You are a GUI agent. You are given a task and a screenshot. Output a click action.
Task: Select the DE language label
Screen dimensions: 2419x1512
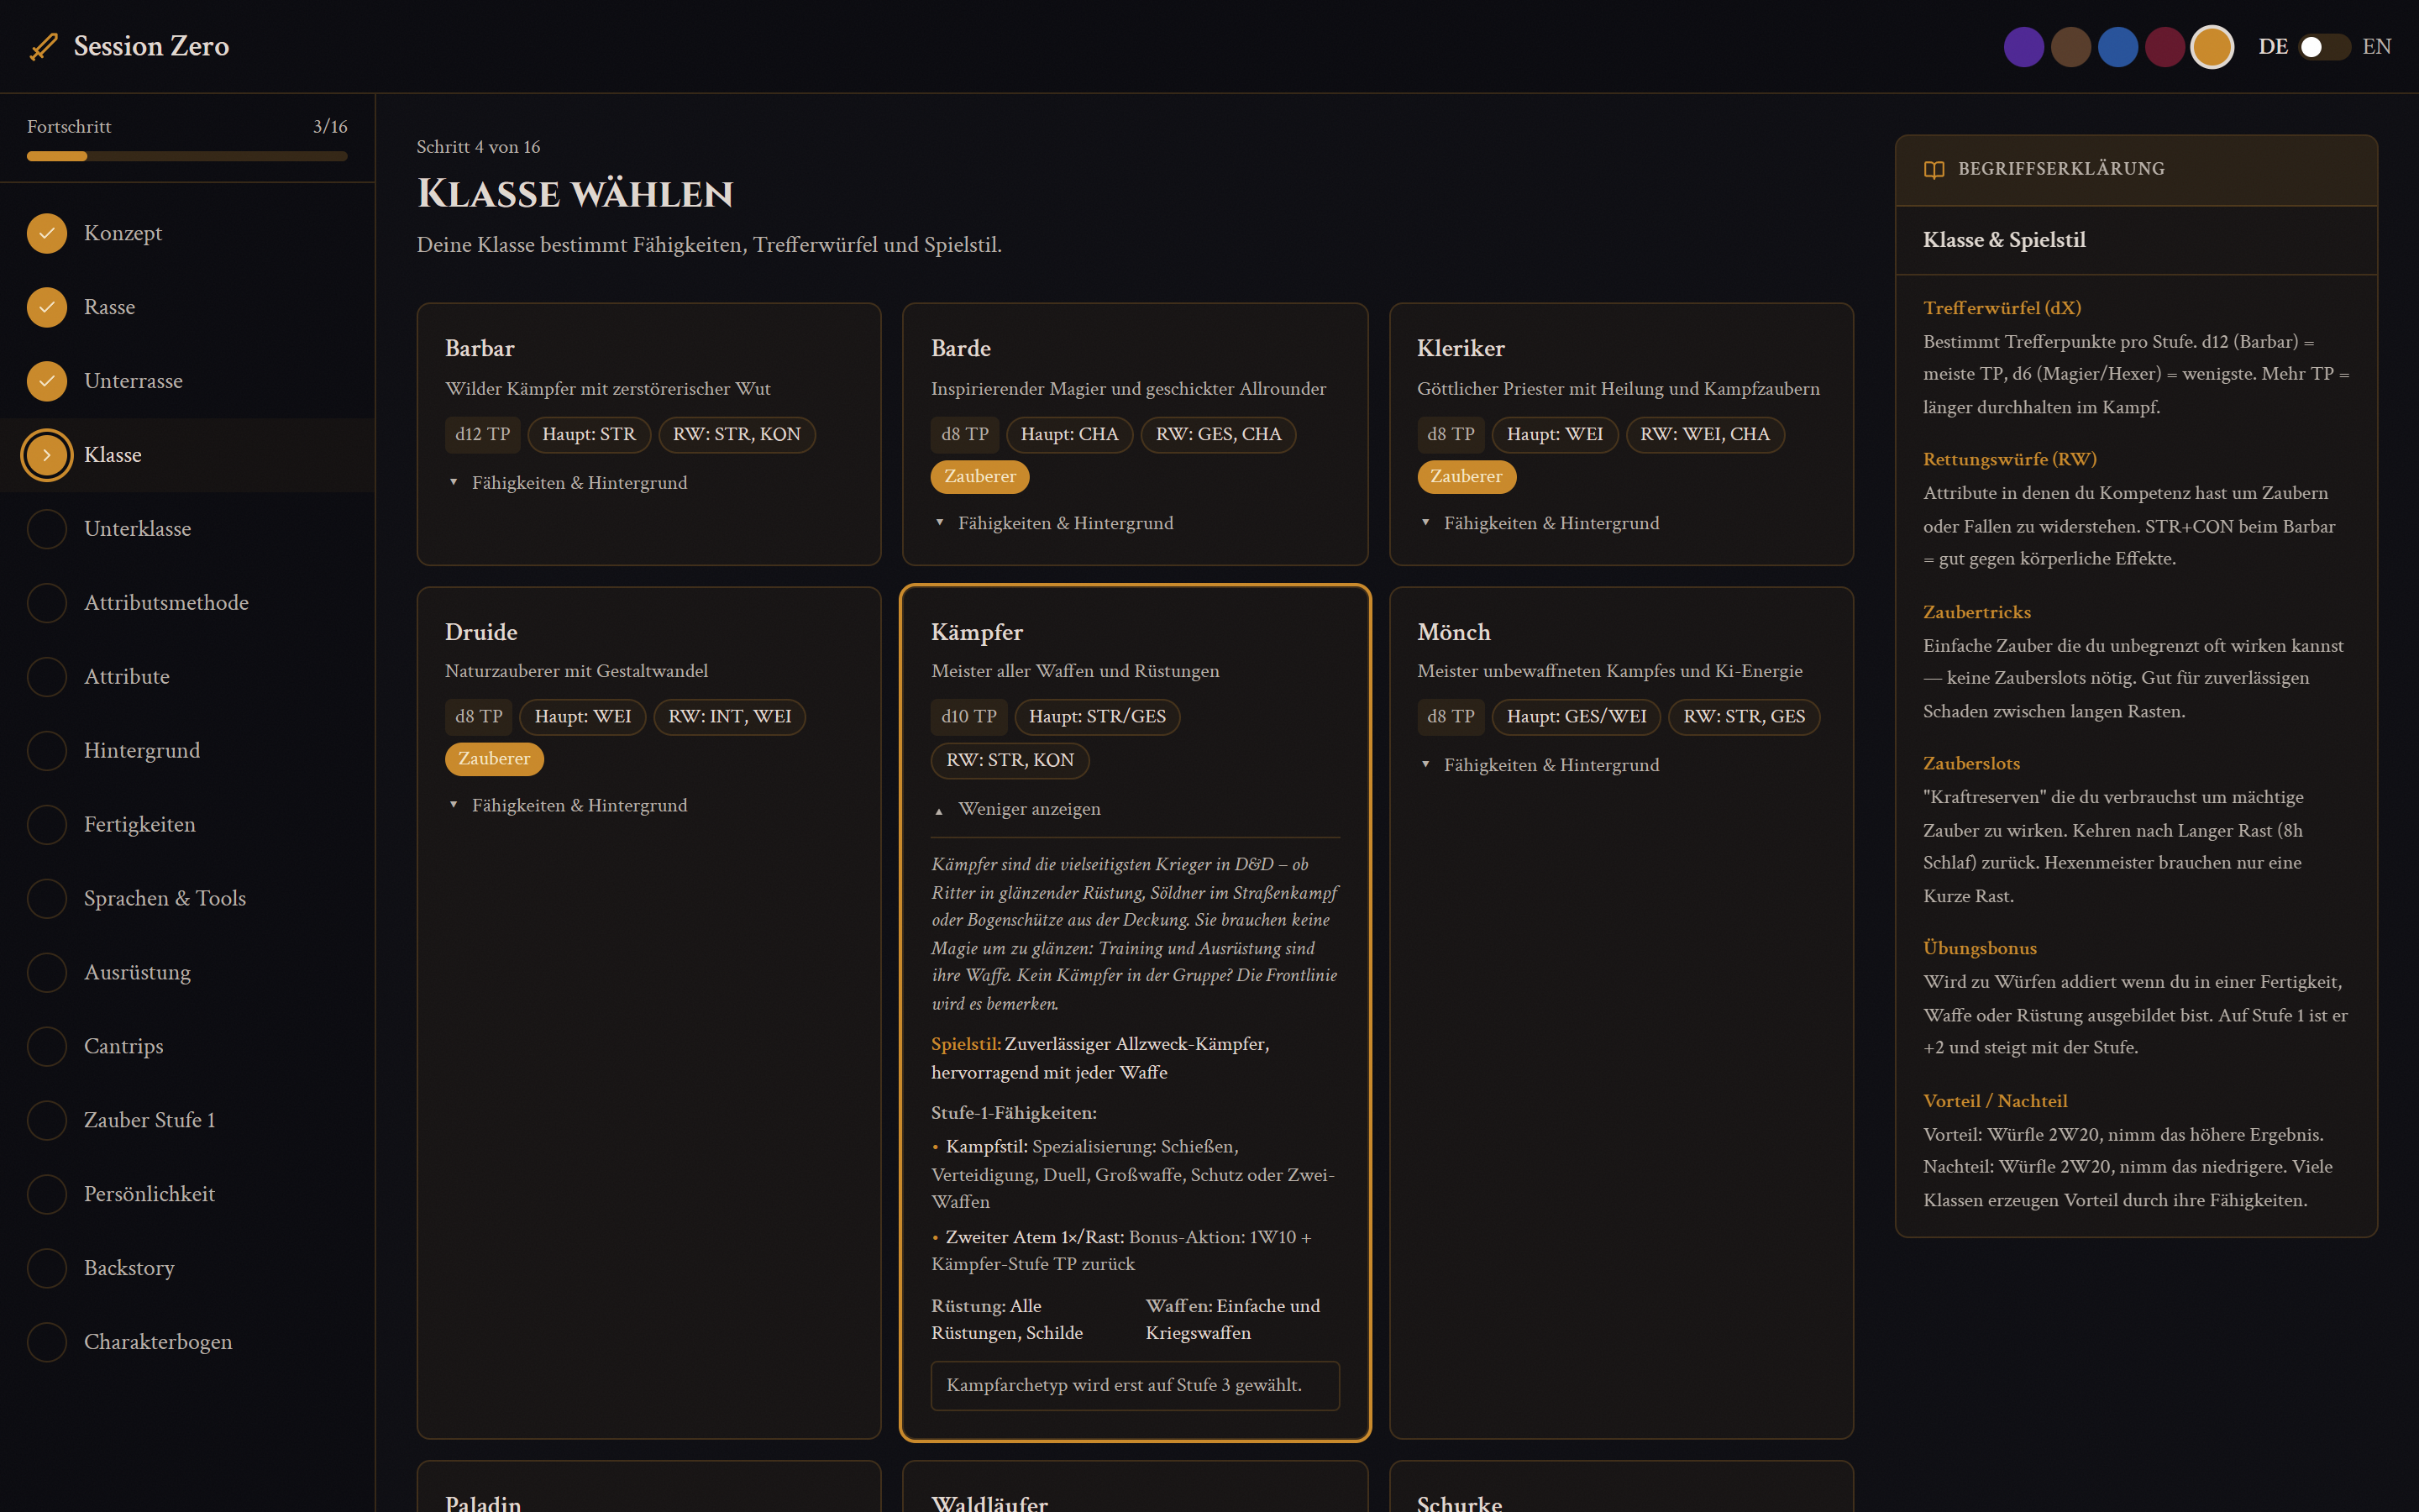2273,47
